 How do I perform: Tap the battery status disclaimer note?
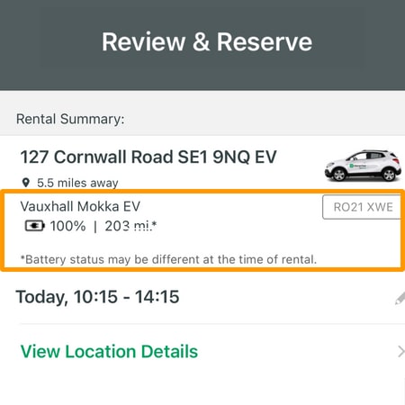168,259
